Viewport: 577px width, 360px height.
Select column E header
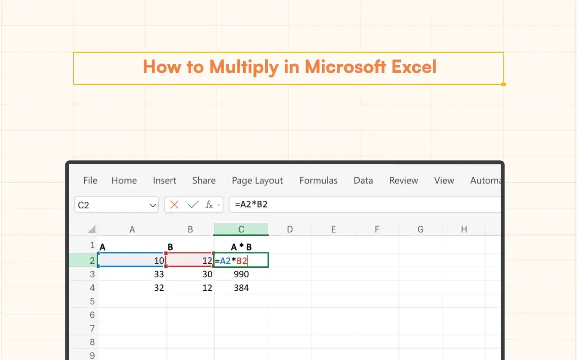coord(334,229)
